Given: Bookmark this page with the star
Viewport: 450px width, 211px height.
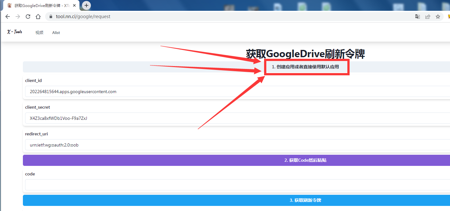Looking at the screenshot, I should (438, 17).
